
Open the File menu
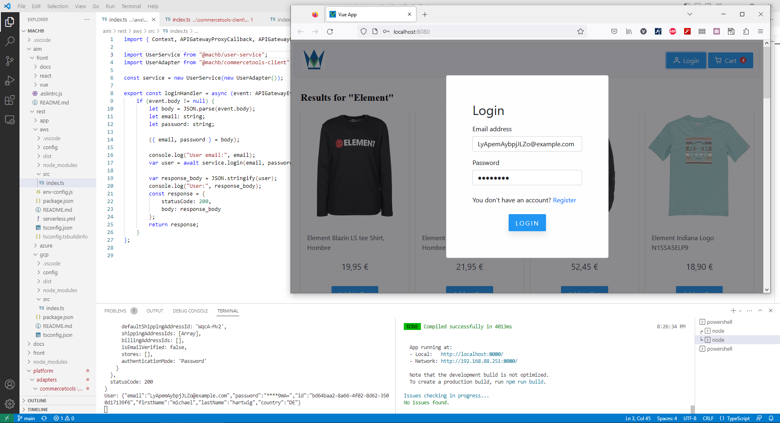pyautogui.click(x=22, y=6)
